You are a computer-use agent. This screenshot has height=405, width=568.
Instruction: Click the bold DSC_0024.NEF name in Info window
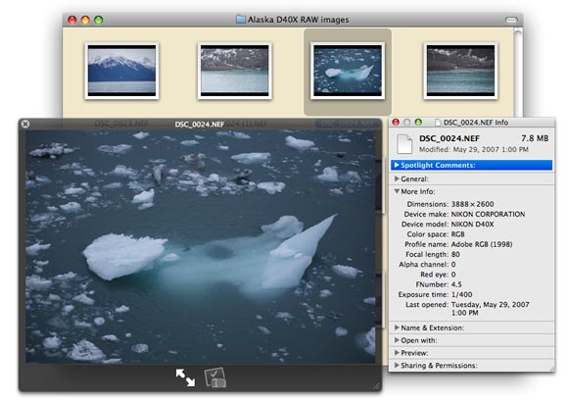[x=450, y=138]
